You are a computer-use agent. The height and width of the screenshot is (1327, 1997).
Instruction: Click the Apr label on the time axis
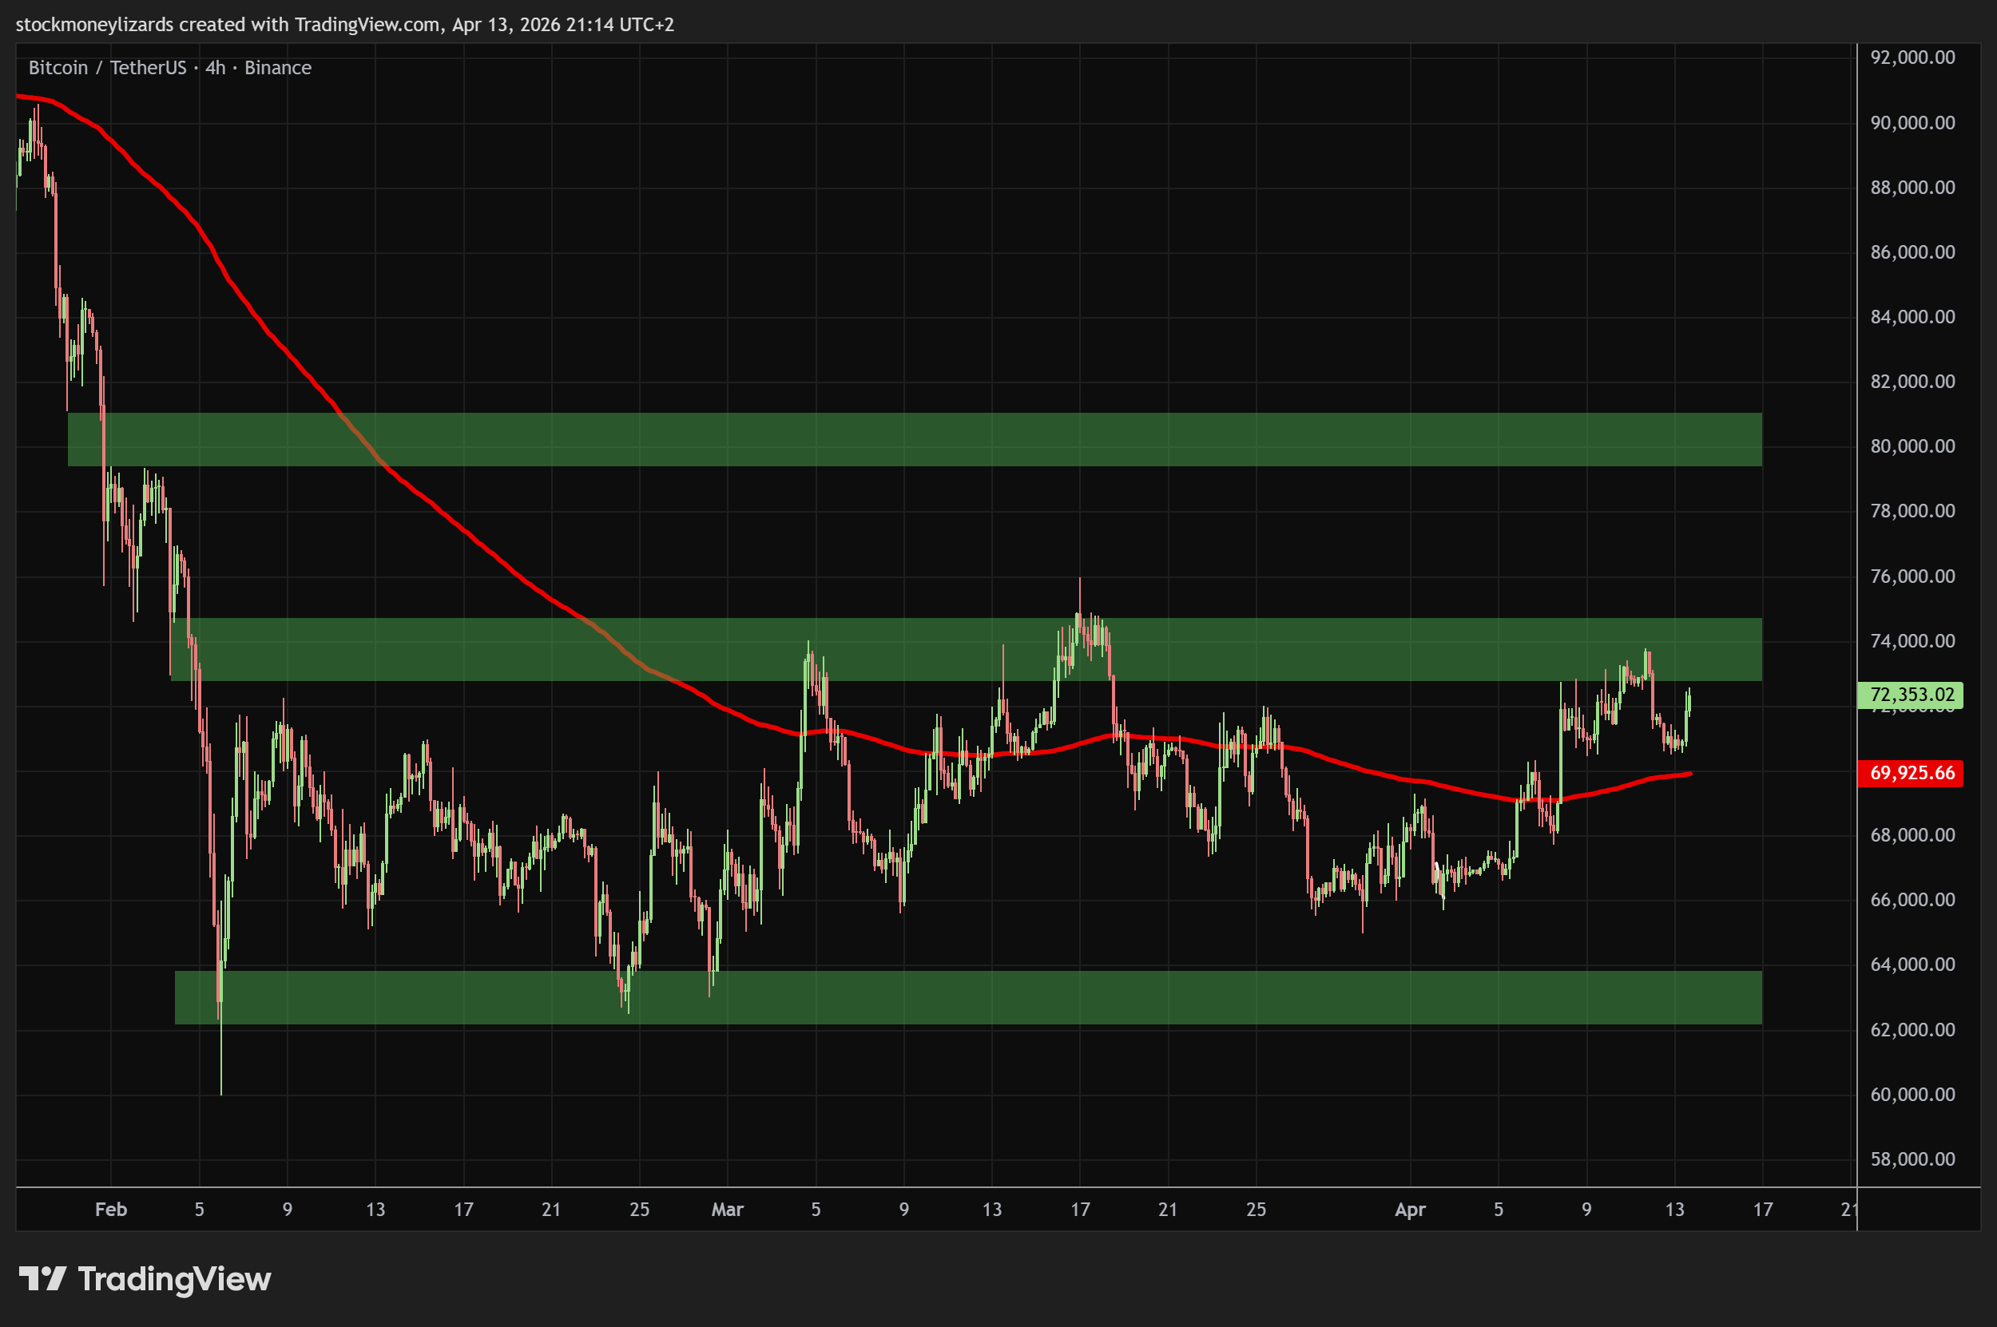click(1410, 1210)
